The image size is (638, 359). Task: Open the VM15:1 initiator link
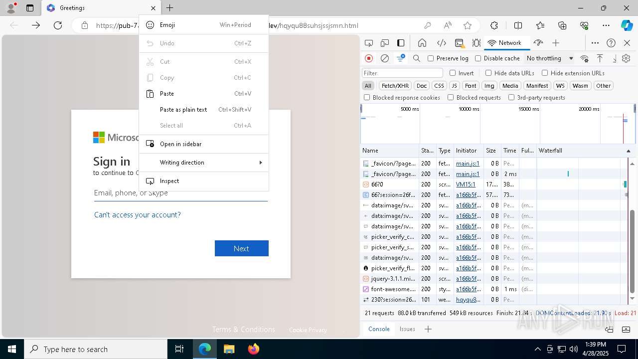(x=466, y=184)
